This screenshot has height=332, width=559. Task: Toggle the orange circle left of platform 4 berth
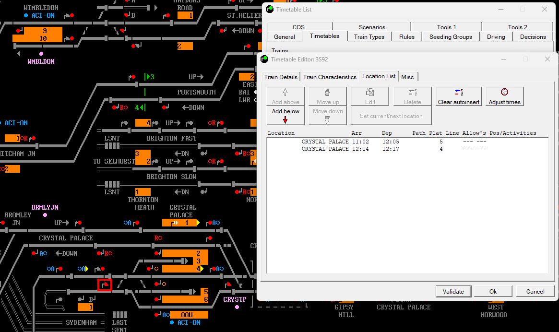pyautogui.click(x=156, y=269)
